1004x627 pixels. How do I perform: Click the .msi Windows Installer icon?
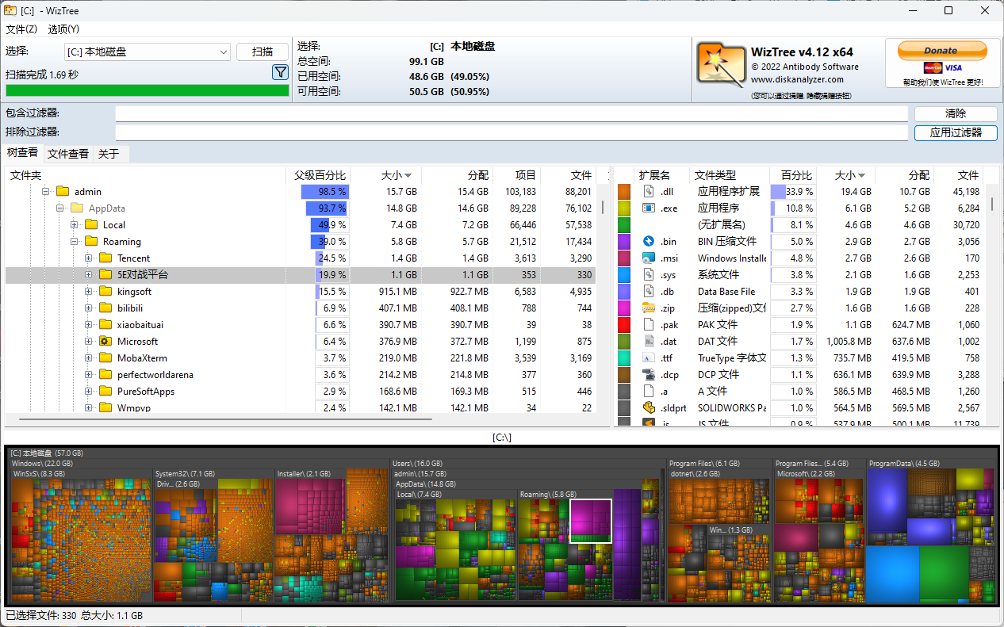pos(649,258)
